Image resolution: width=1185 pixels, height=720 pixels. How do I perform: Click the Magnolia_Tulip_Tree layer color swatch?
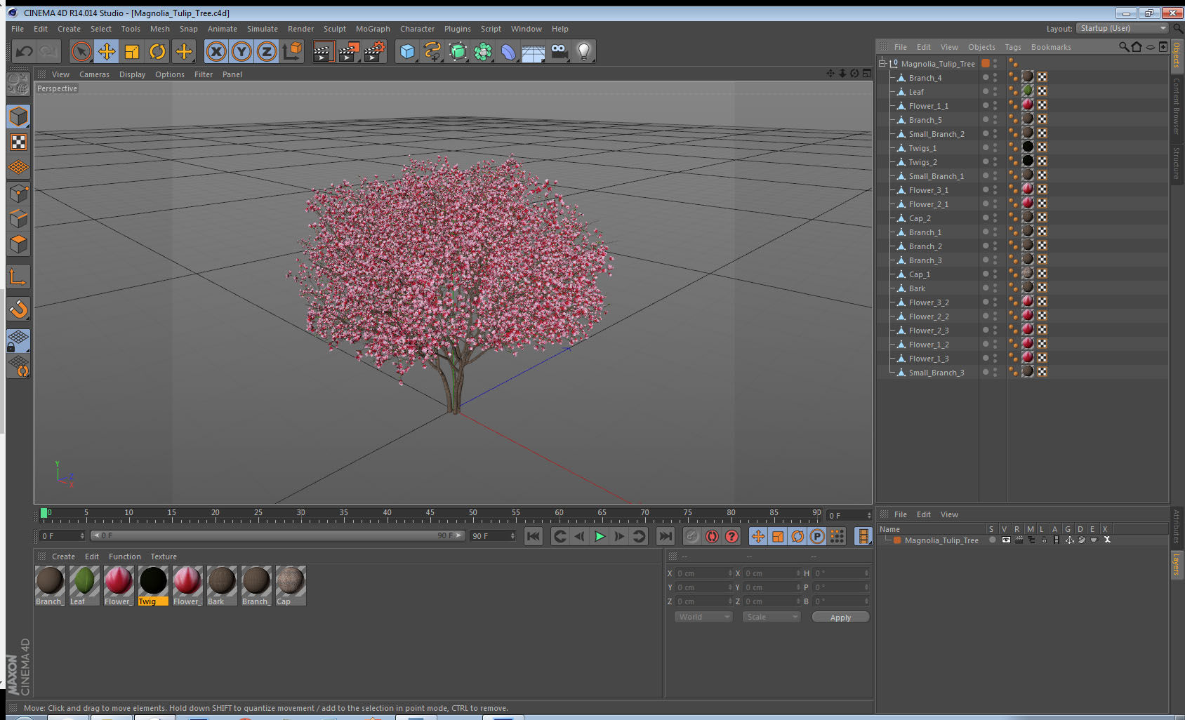pyautogui.click(x=897, y=540)
